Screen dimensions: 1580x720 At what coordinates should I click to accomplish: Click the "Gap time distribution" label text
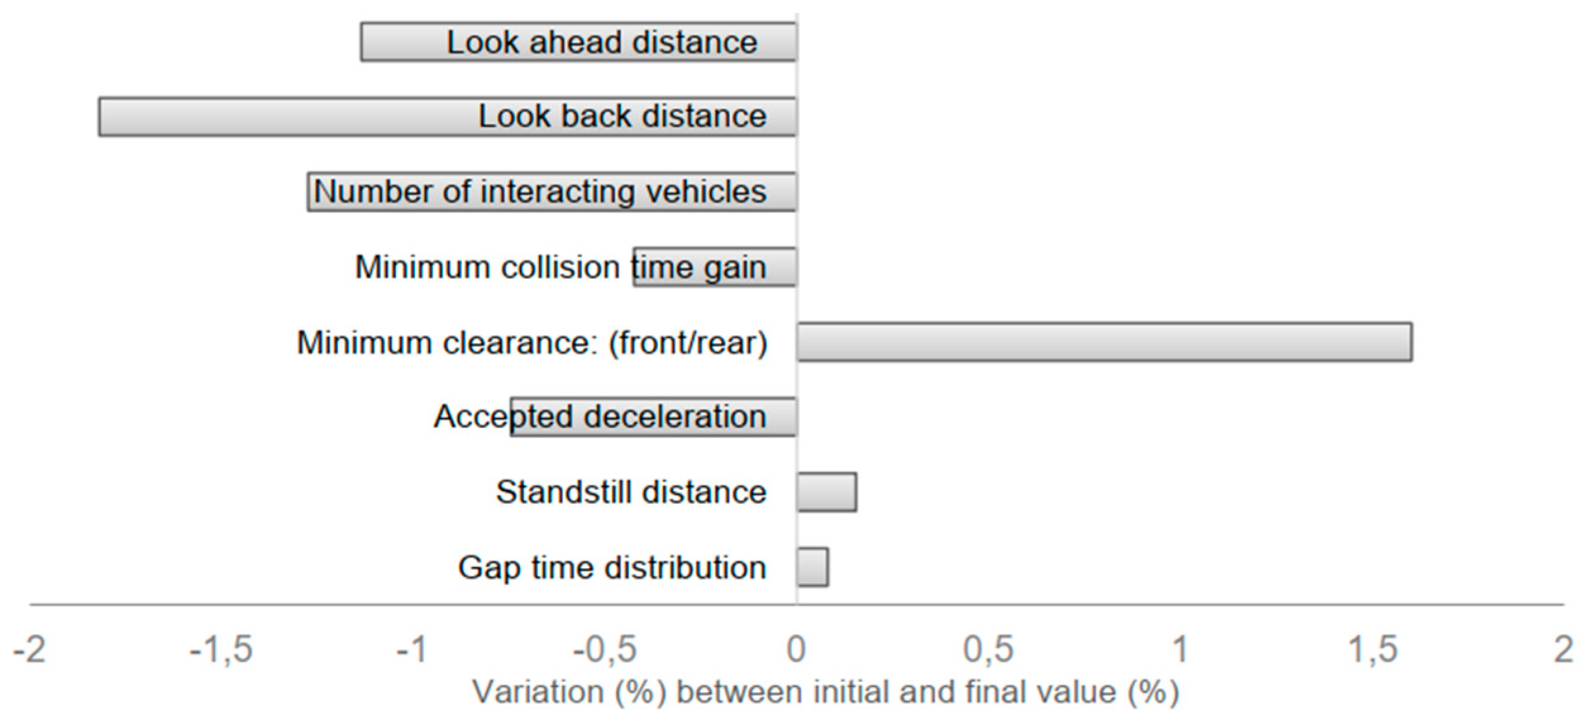[x=612, y=568]
